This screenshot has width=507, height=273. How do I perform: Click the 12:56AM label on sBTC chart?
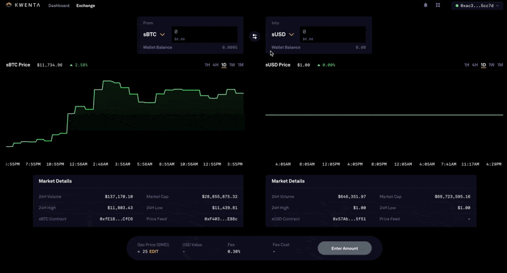click(78, 164)
